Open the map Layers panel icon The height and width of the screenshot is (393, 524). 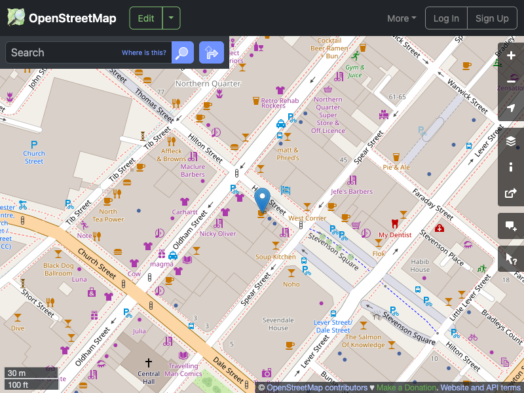click(x=511, y=140)
